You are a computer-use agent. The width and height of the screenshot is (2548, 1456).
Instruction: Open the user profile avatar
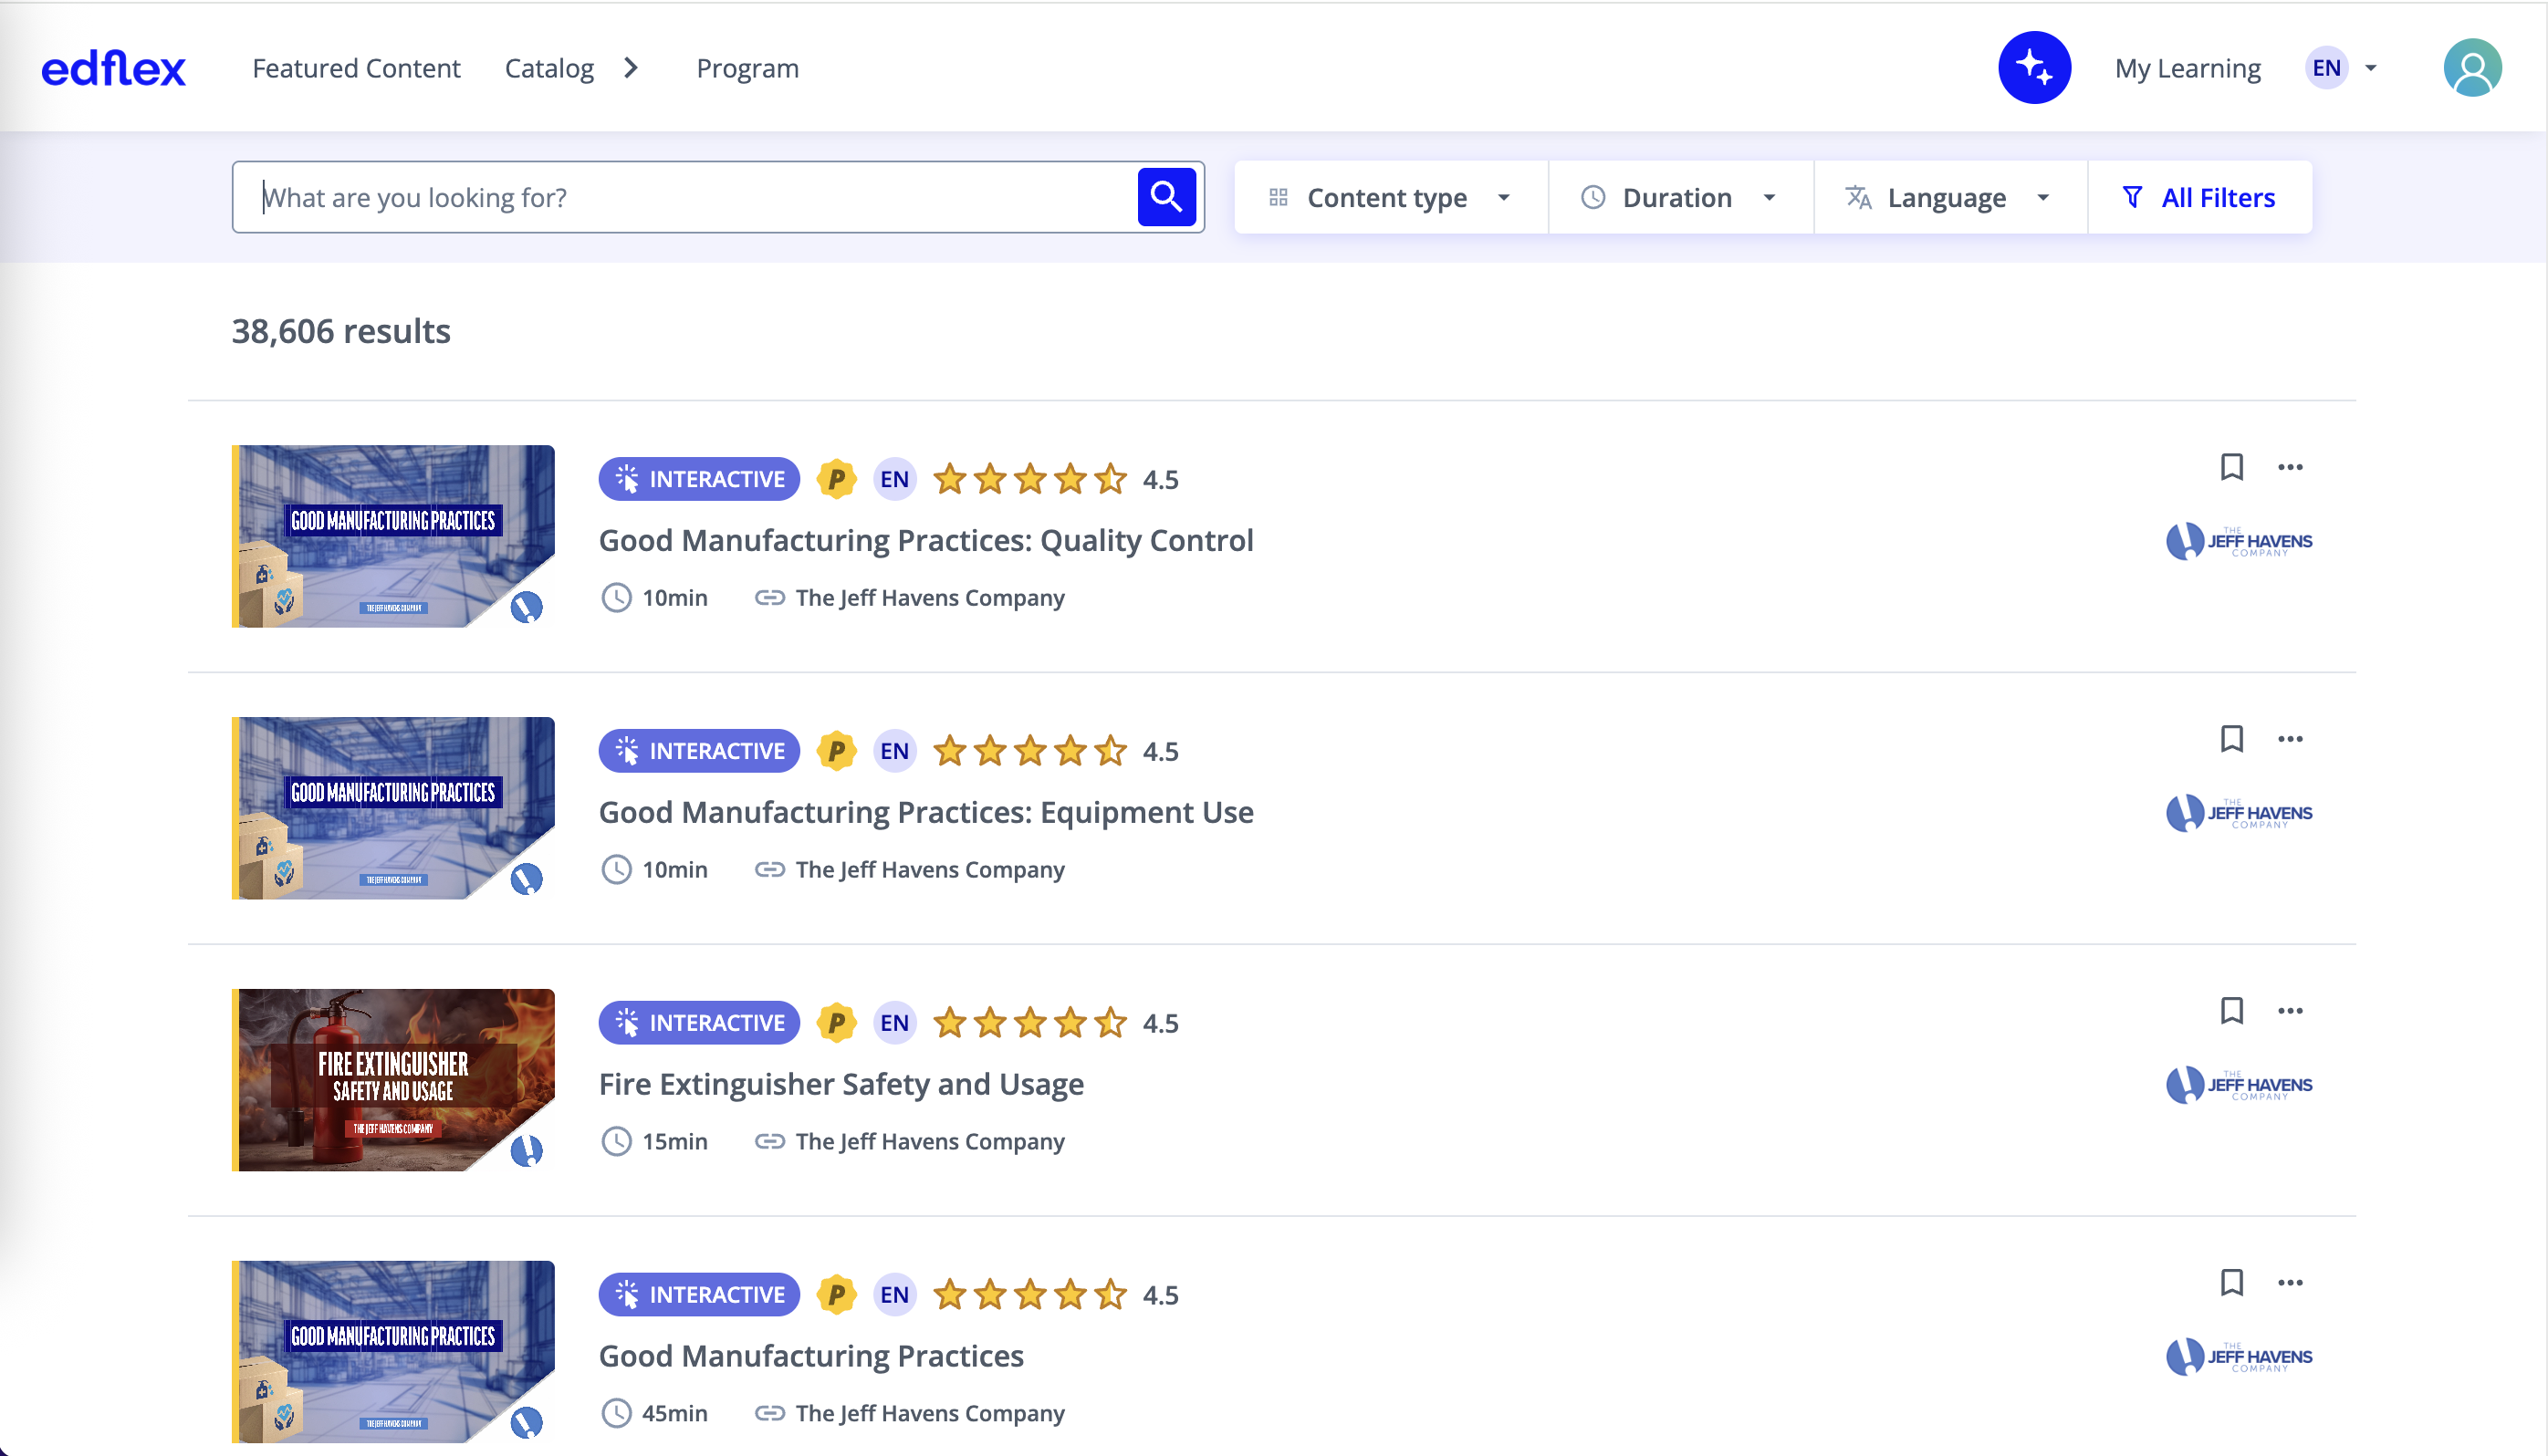[2472, 68]
